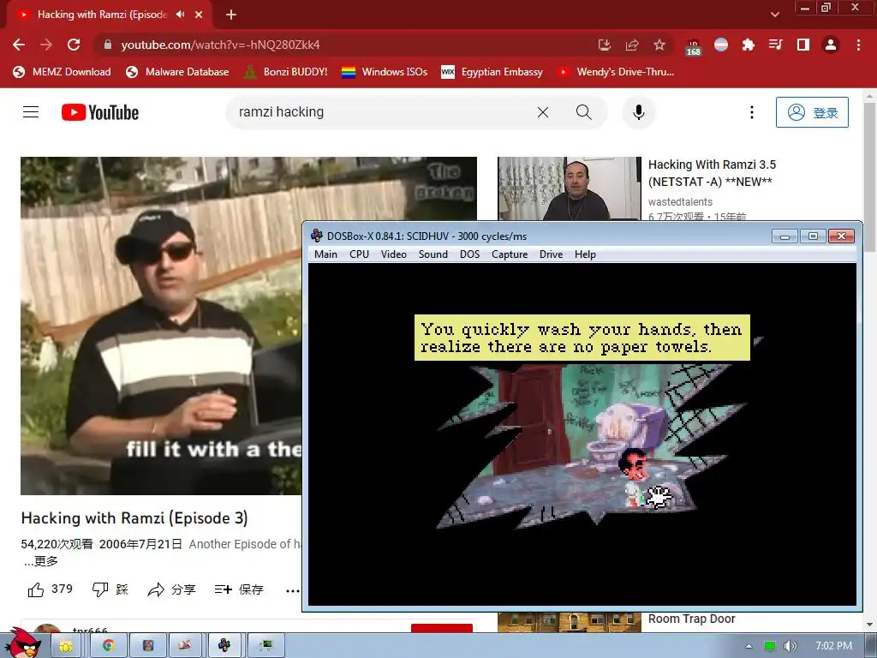Open Hacking With Ramzi 3.5 title link

coord(712,173)
